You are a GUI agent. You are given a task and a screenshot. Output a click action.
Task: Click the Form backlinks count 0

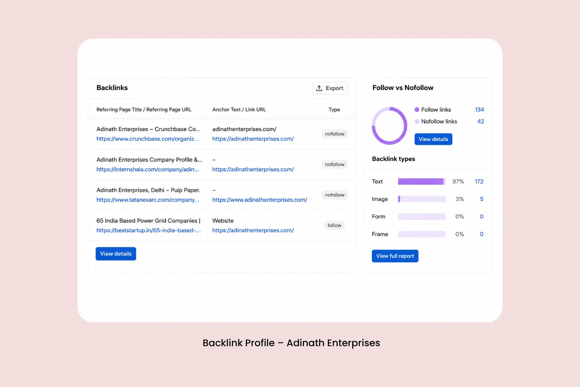point(481,217)
